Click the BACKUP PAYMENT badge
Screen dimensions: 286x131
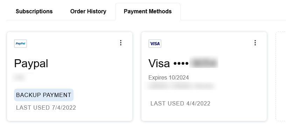[x=44, y=95]
